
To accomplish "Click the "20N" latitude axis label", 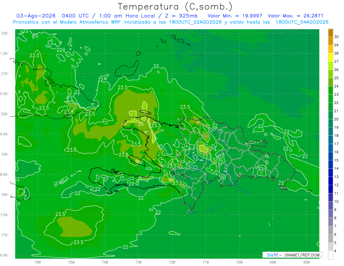I will tap(4, 114).
